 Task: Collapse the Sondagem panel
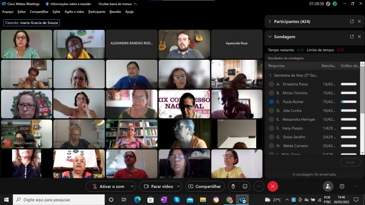click(270, 37)
